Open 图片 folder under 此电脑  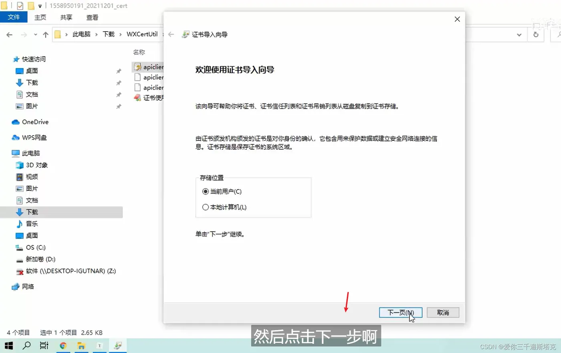click(32, 189)
